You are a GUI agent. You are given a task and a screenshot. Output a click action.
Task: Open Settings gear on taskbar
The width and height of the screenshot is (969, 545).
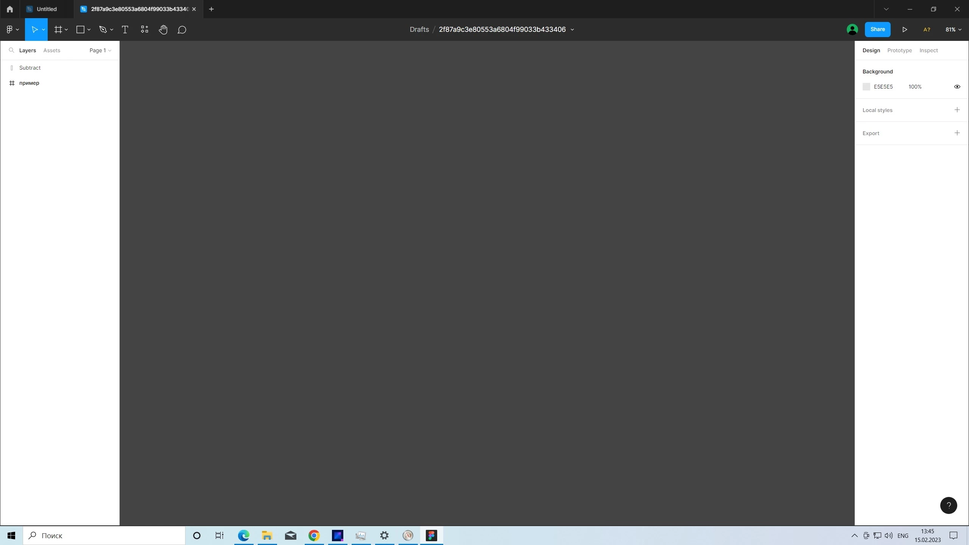(x=384, y=536)
